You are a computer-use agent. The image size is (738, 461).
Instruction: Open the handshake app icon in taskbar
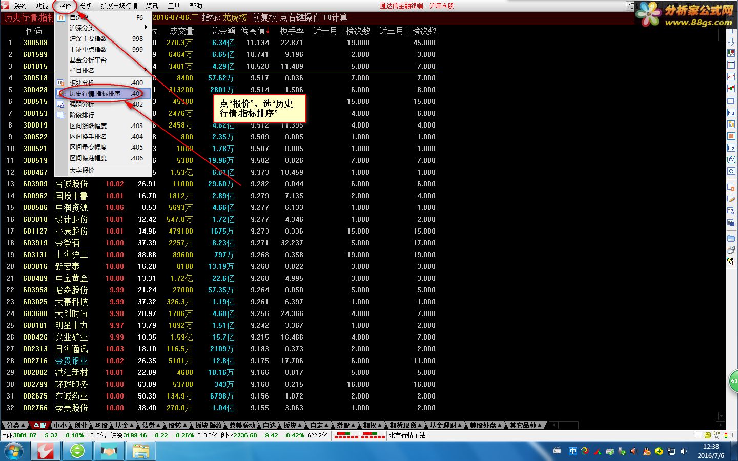coord(109,451)
